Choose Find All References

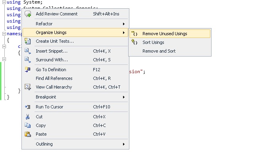(54, 78)
